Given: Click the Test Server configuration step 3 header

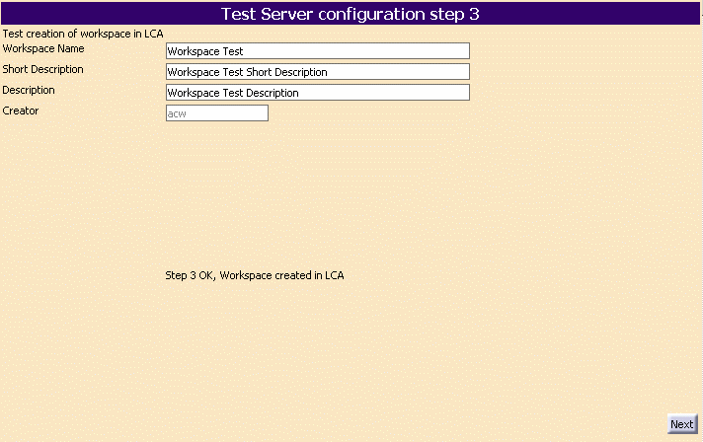Looking at the screenshot, I should coord(351,14).
